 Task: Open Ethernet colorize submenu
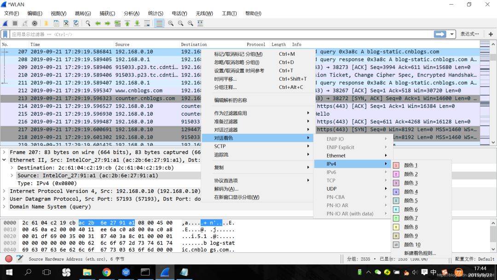coord(353,156)
